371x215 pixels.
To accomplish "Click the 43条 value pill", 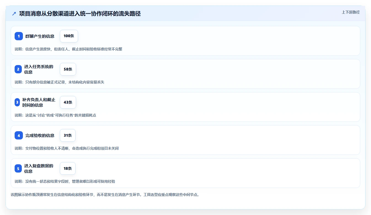I will tap(68, 102).
